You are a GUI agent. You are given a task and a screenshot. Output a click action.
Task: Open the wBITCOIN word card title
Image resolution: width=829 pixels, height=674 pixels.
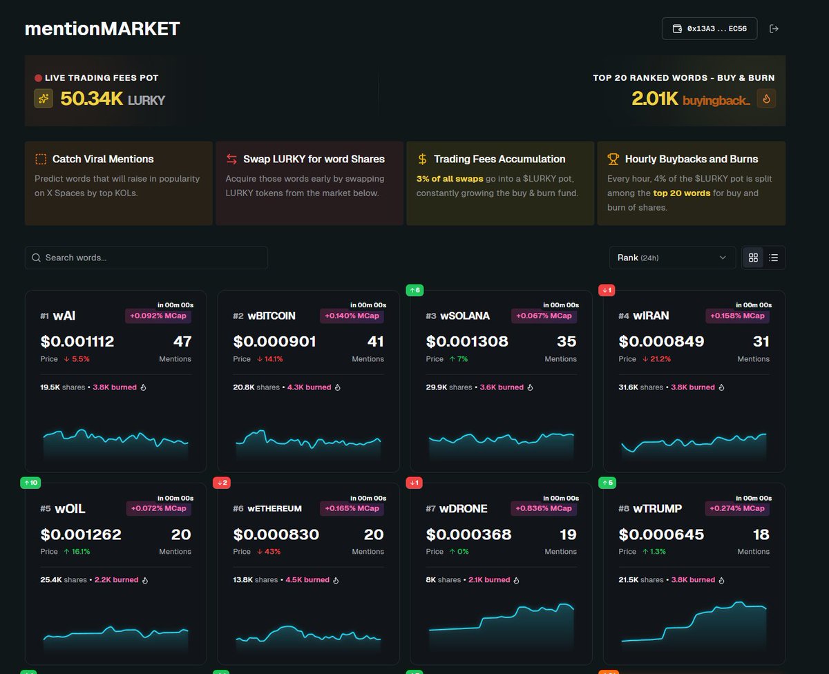pyautogui.click(x=271, y=316)
